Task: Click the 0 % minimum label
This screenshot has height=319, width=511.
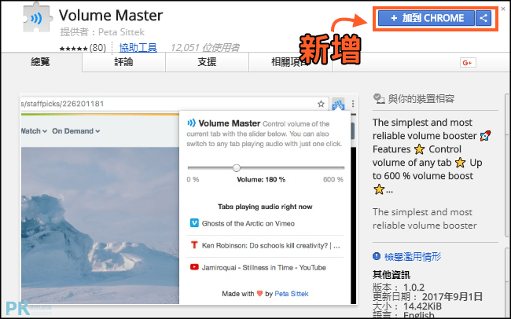Action: pyautogui.click(x=193, y=180)
